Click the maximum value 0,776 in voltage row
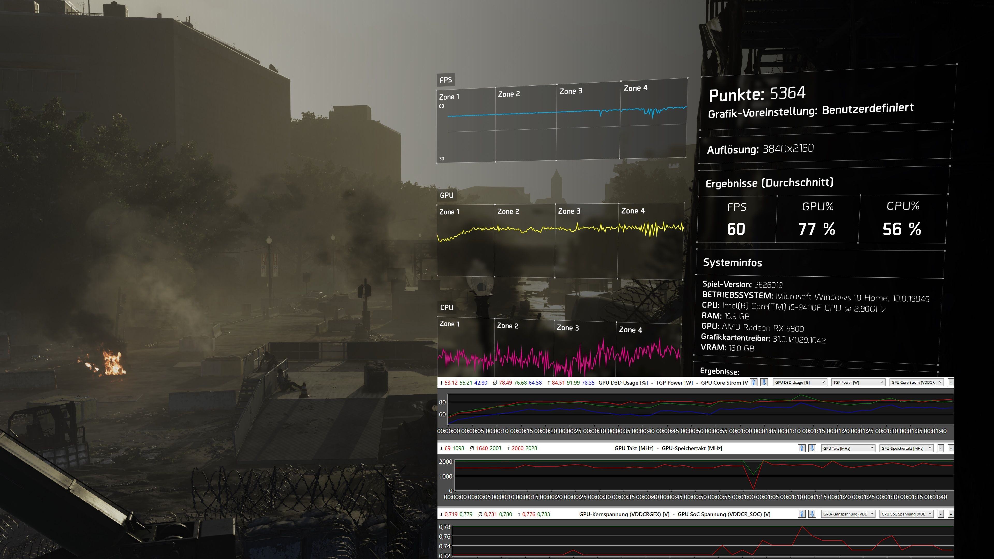 tap(528, 514)
